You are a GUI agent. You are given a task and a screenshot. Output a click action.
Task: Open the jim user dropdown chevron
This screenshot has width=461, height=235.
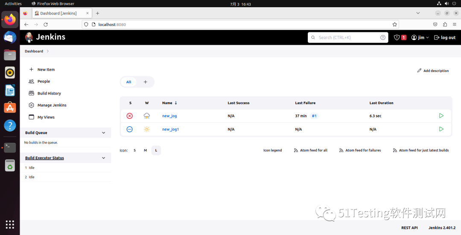(x=427, y=37)
